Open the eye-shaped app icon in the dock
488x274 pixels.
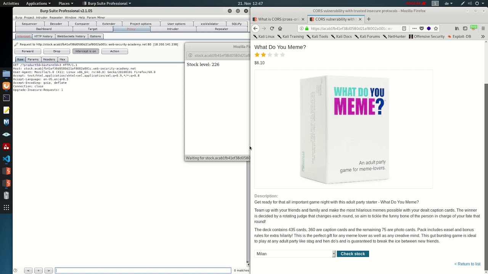[6, 134]
